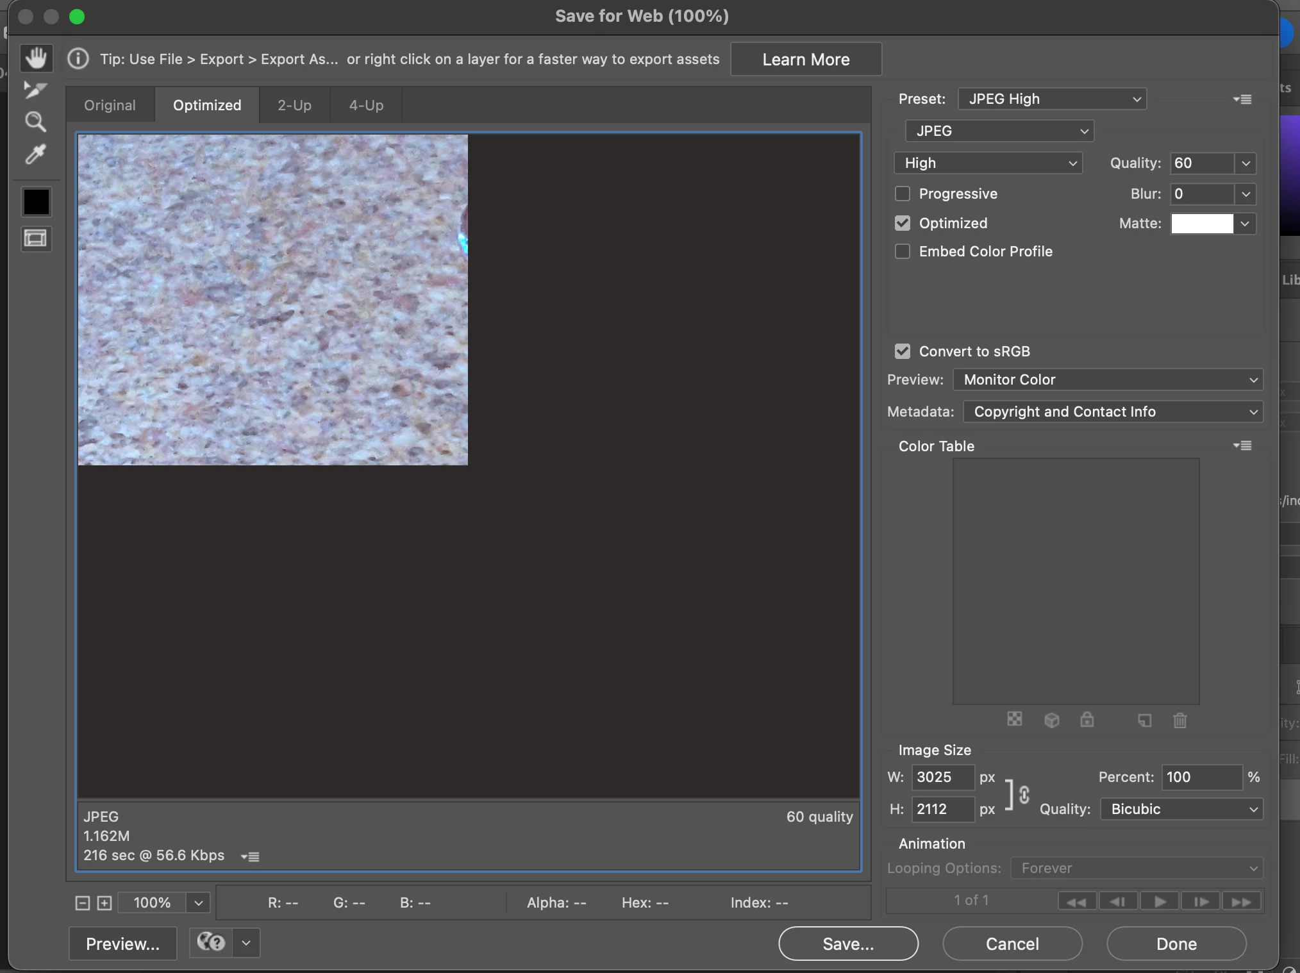Enable the Progressive checkbox
The width and height of the screenshot is (1300, 973).
[x=903, y=194]
